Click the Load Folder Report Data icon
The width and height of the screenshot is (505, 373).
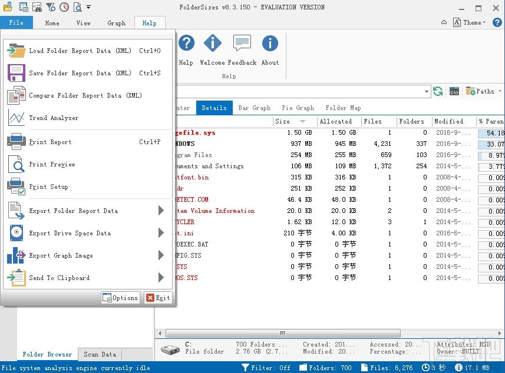tap(16, 51)
